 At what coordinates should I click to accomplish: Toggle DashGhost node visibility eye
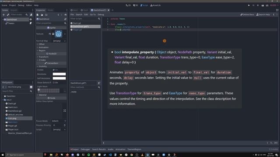31,19
